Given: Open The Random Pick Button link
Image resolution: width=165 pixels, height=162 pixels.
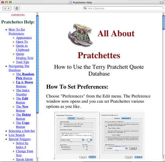Looking at the screenshot, I should (x=25, y=76).
